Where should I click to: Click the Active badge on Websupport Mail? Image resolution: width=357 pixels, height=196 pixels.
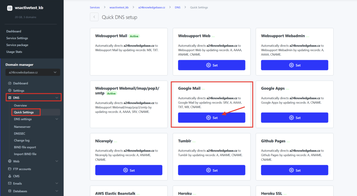(x=134, y=36)
